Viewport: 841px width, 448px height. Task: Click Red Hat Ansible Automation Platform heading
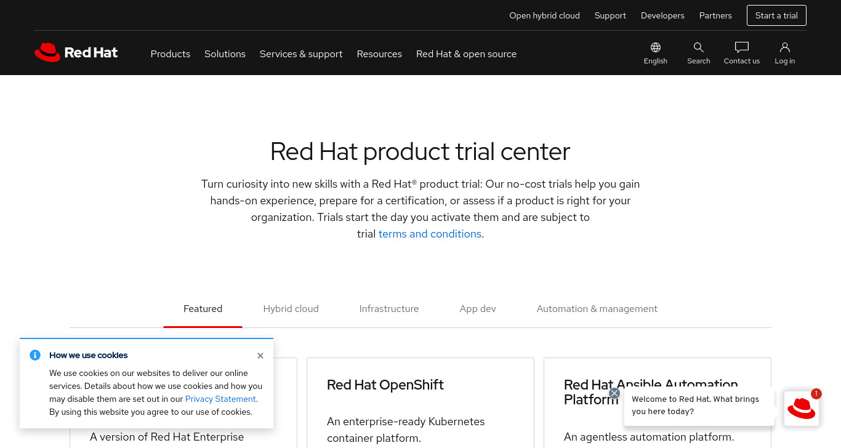[x=651, y=392]
